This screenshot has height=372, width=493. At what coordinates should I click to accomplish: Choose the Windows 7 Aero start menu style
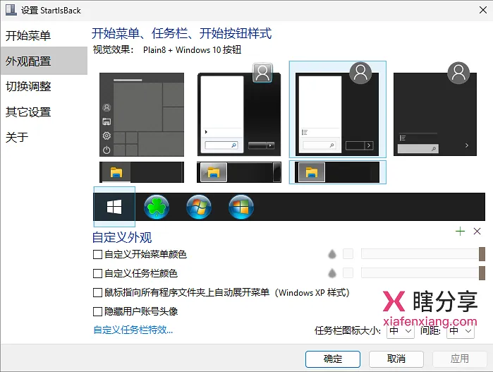(239, 109)
